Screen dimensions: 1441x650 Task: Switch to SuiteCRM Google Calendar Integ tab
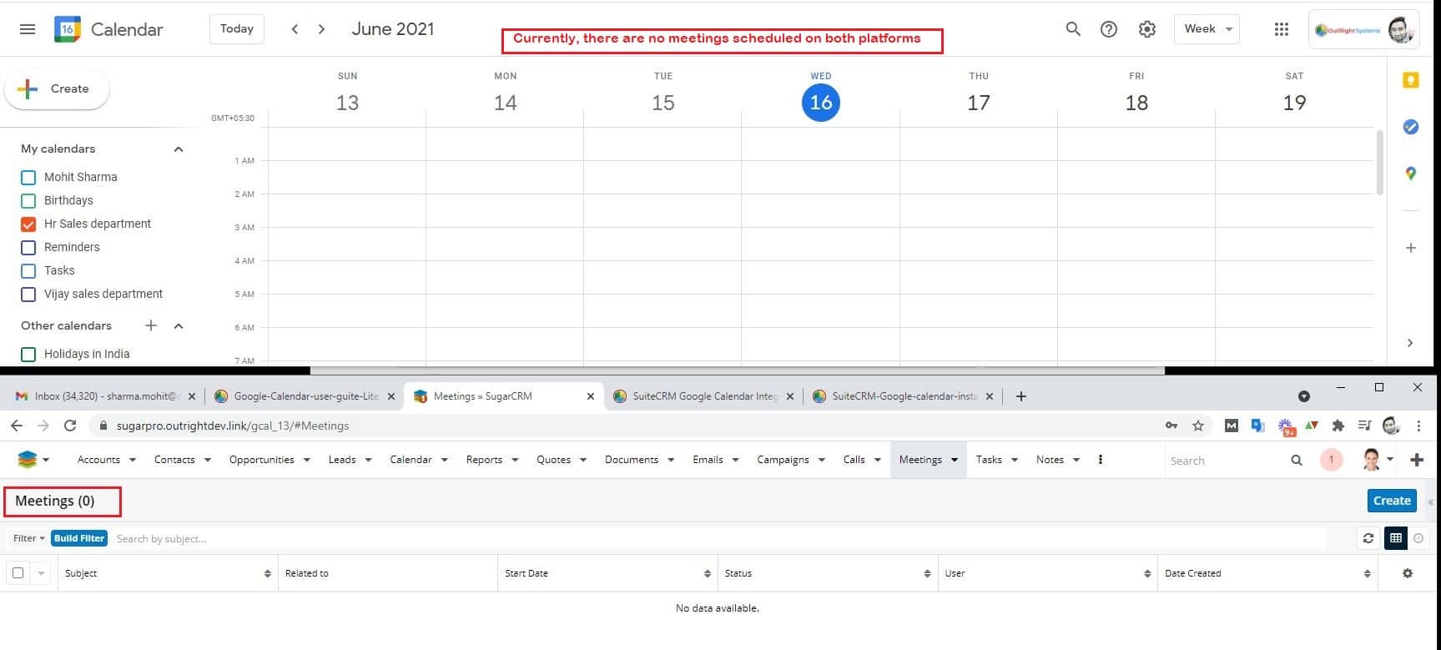[x=704, y=396]
